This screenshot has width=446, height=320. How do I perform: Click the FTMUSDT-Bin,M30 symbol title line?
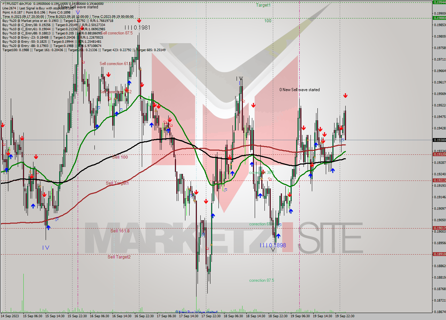pos(53,3)
